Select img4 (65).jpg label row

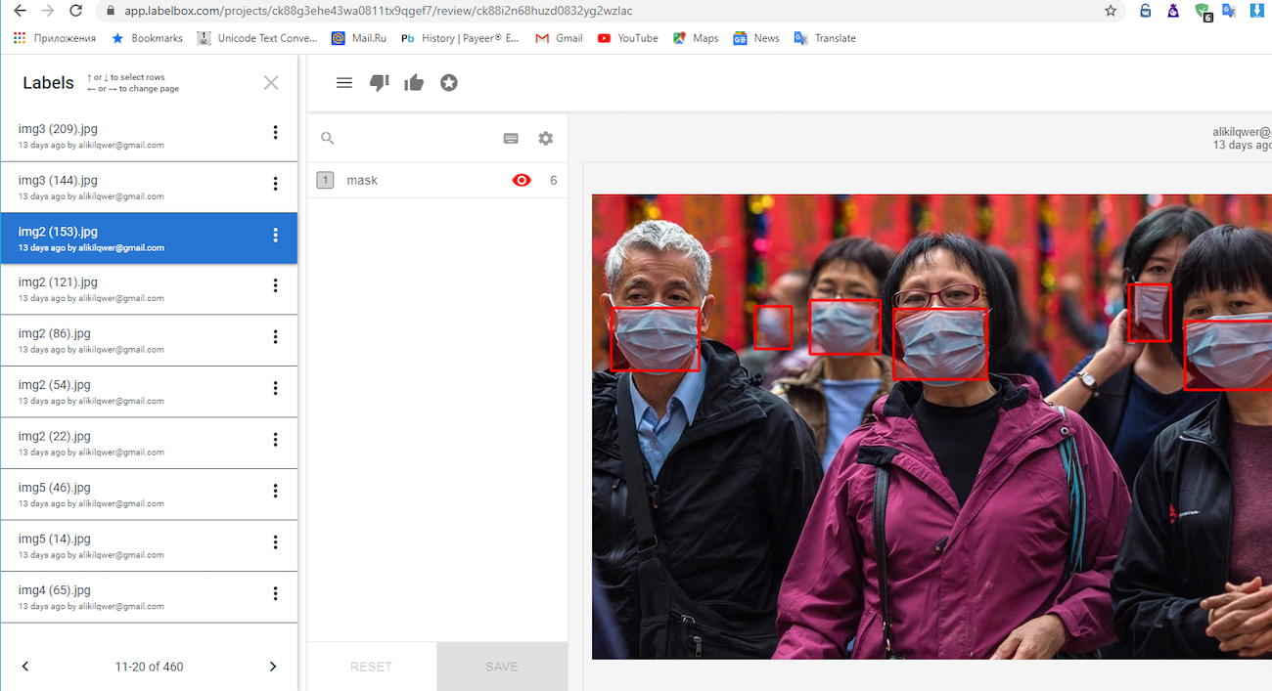tap(149, 597)
